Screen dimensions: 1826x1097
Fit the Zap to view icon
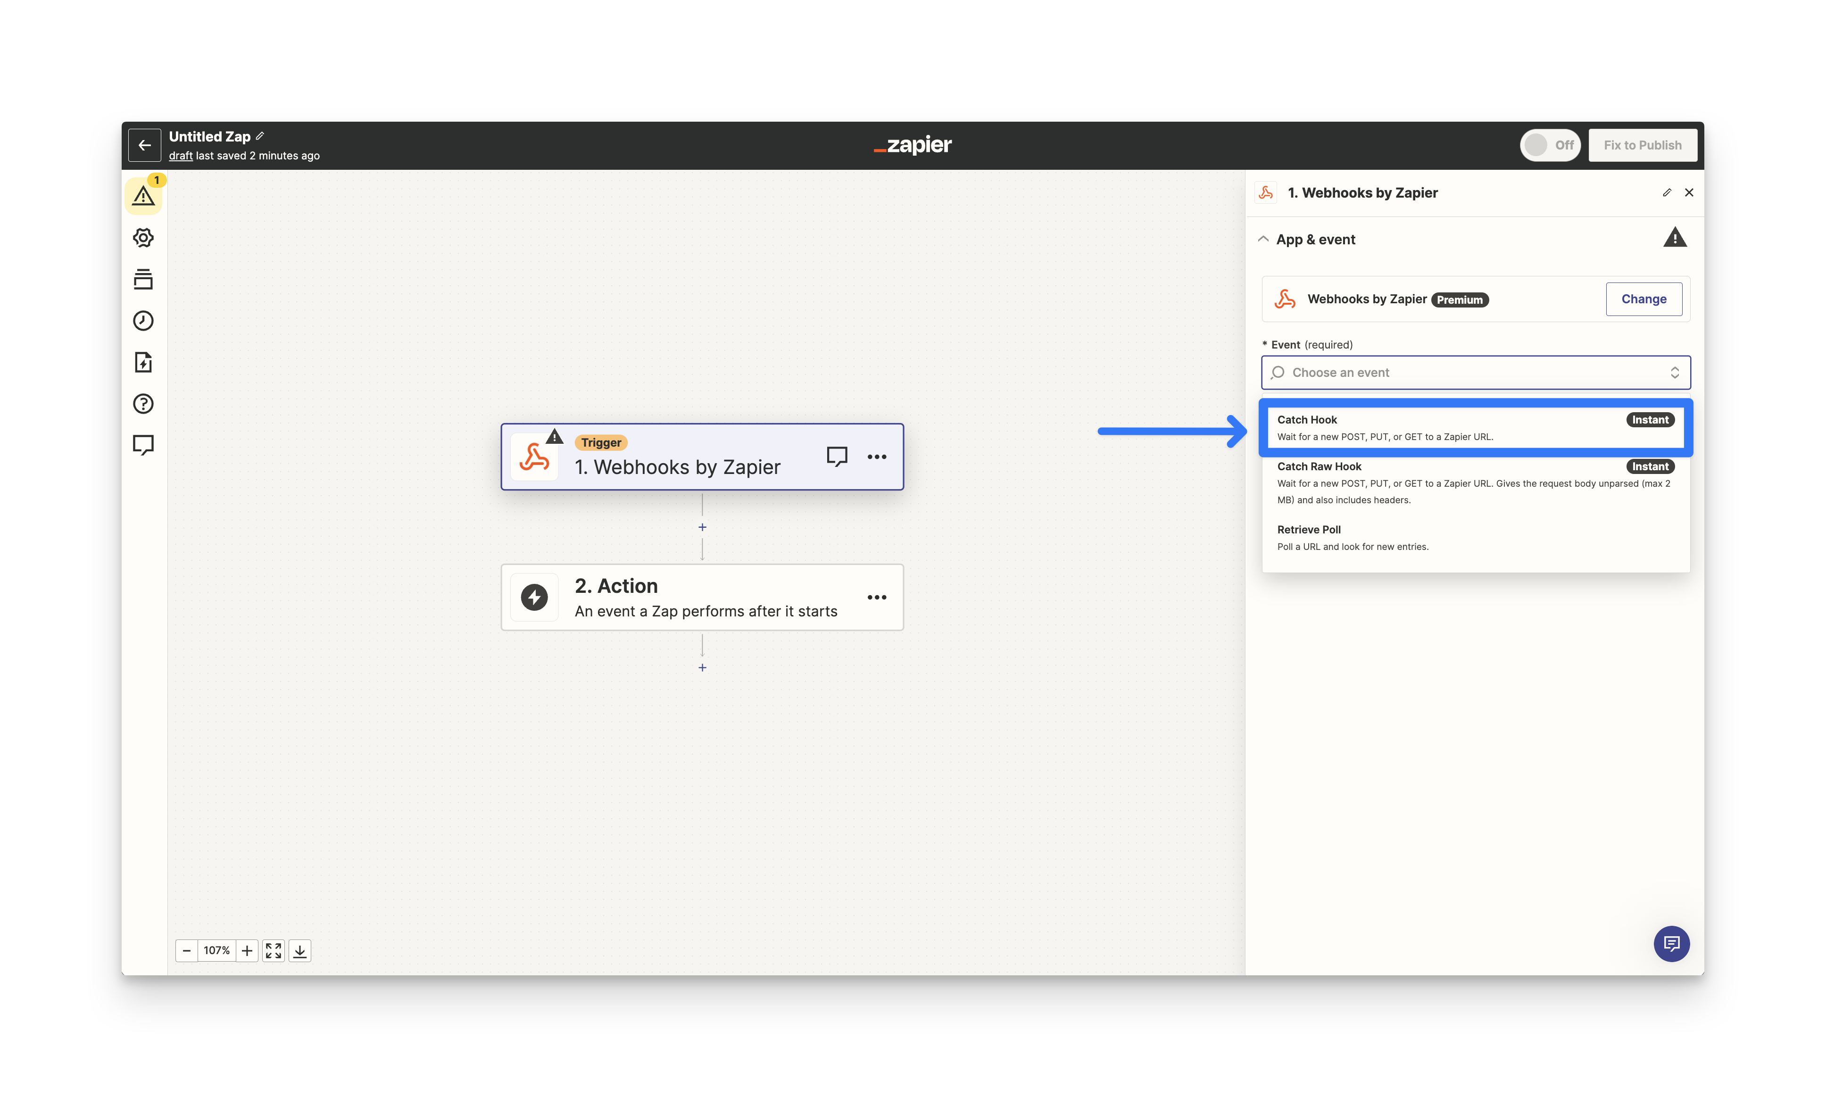(274, 951)
